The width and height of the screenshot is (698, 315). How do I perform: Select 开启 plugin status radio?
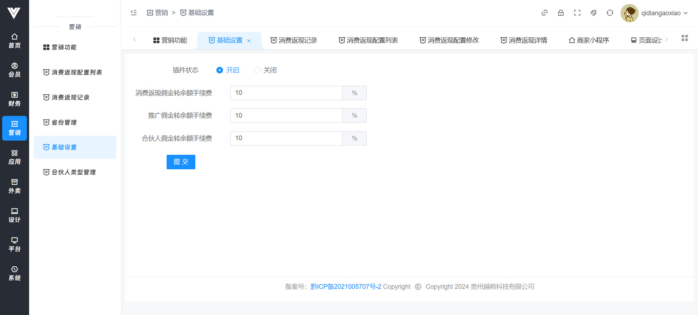[220, 70]
